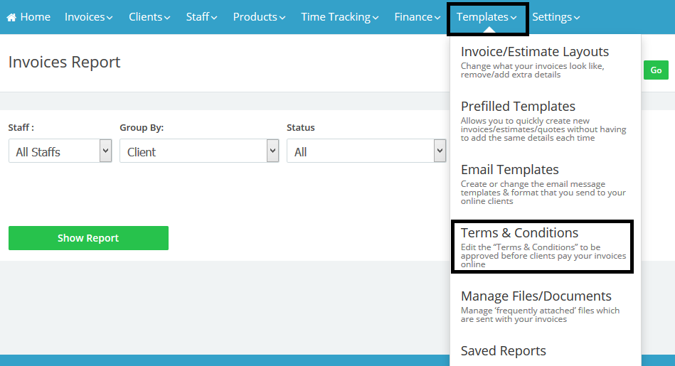Image resolution: width=675 pixels, height=366 pixels.
Task: Open the Settings menu
Action: point(556,17)
